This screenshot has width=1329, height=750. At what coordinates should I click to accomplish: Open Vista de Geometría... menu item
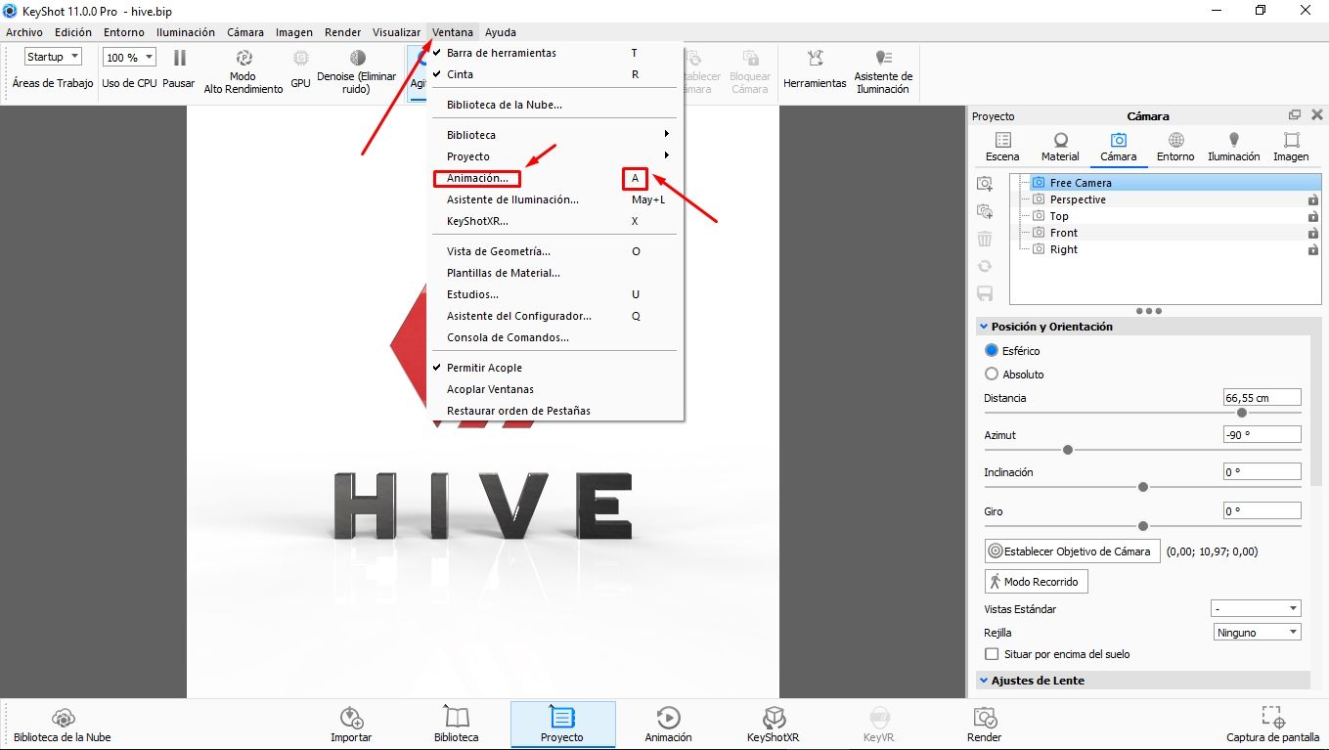coord(556,251)
